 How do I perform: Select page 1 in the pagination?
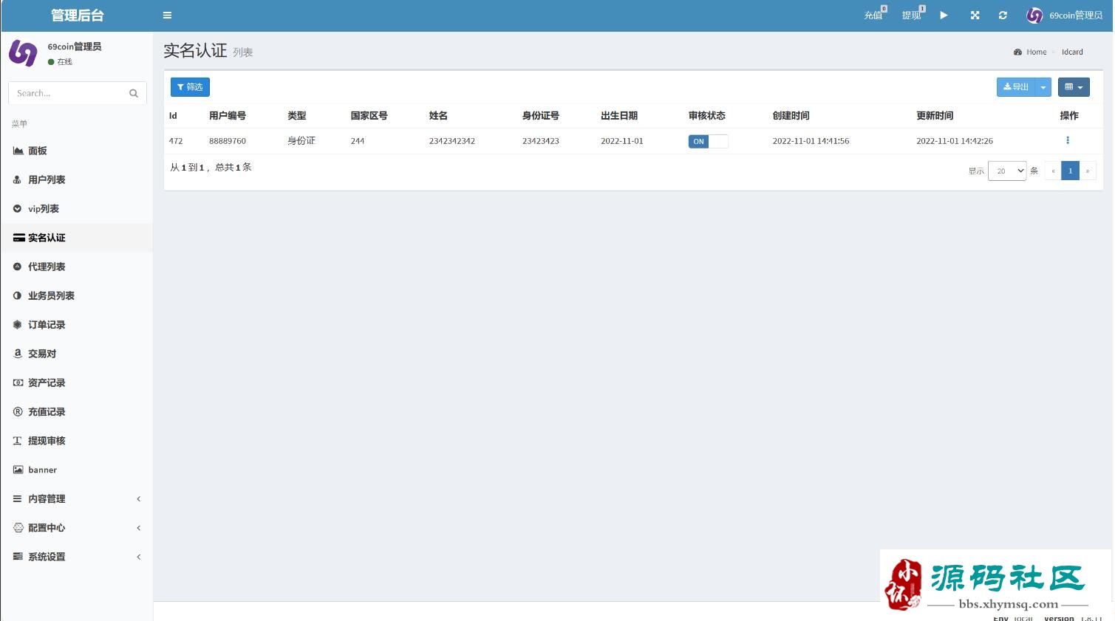point(1070,171)
